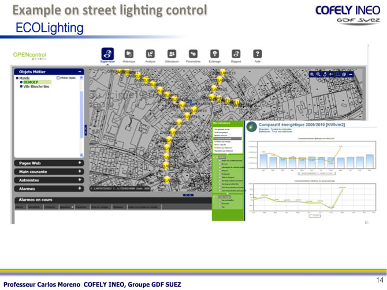Image resolution: width=387 pixels, height=290 pixels.
Task: Sort by the Apparition column header
Action: point(66,207)
